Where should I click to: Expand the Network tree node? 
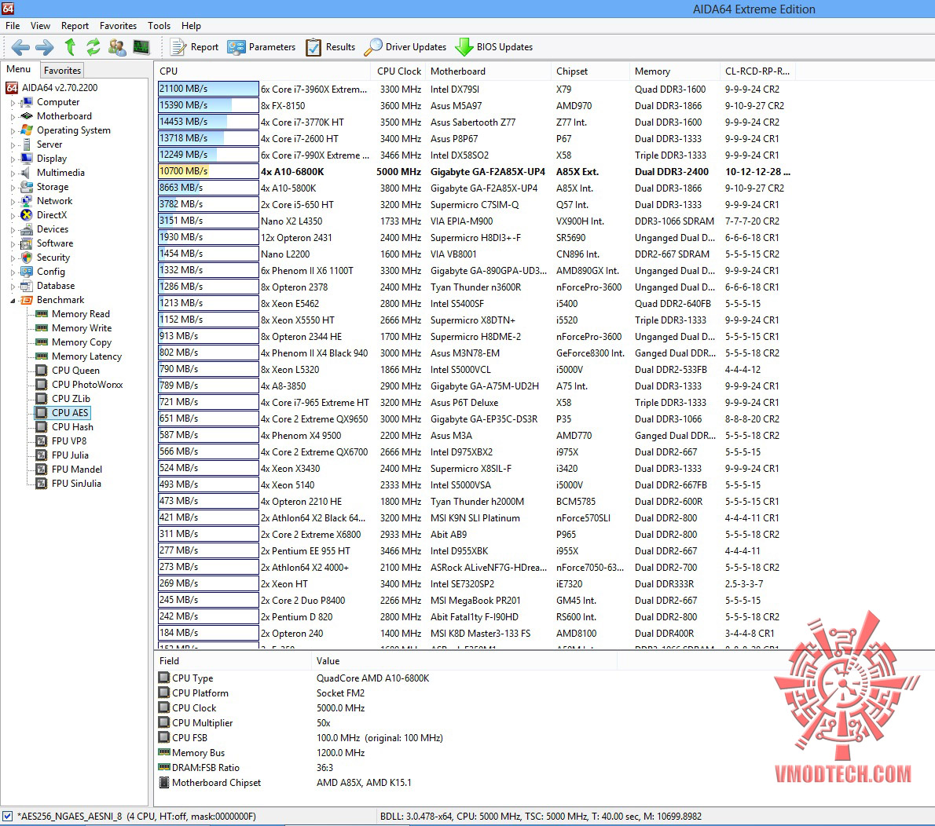[x=13, y=202]
